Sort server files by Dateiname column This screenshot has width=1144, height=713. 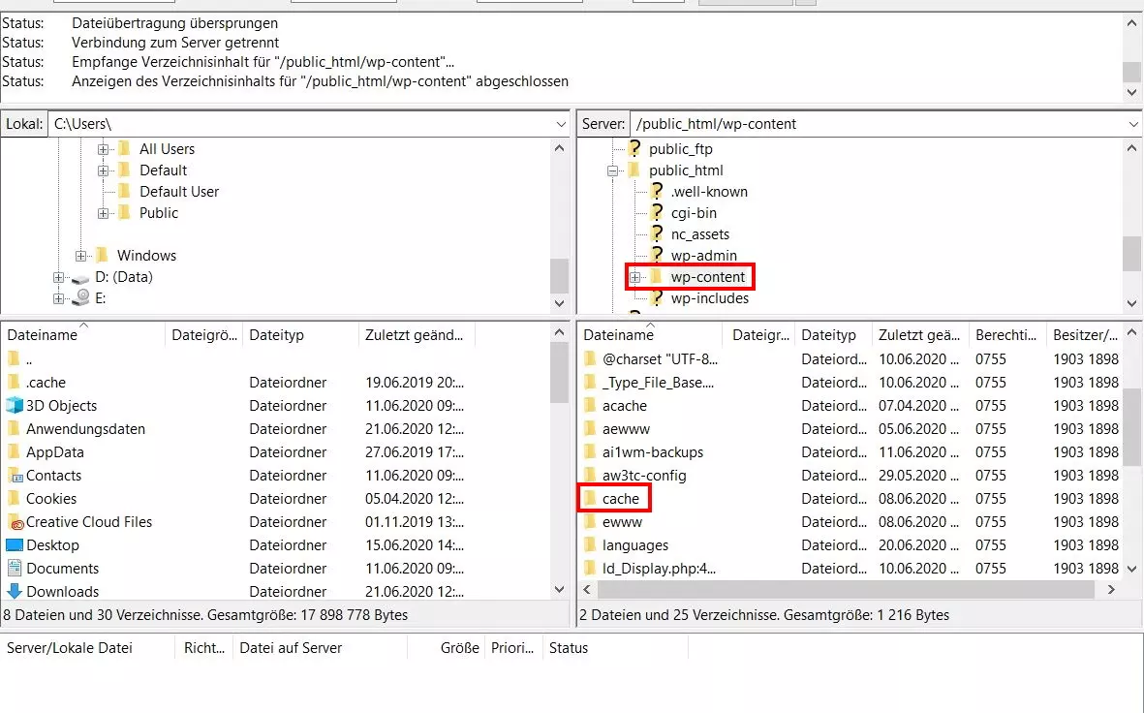[650, 335]
